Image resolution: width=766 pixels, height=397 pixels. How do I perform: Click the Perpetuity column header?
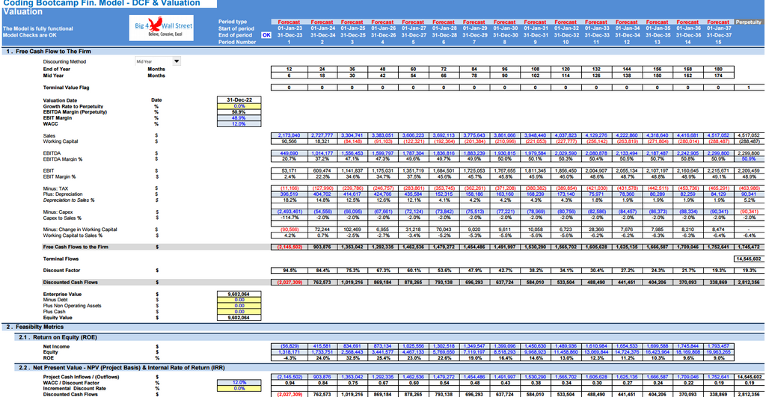point(748,22)
